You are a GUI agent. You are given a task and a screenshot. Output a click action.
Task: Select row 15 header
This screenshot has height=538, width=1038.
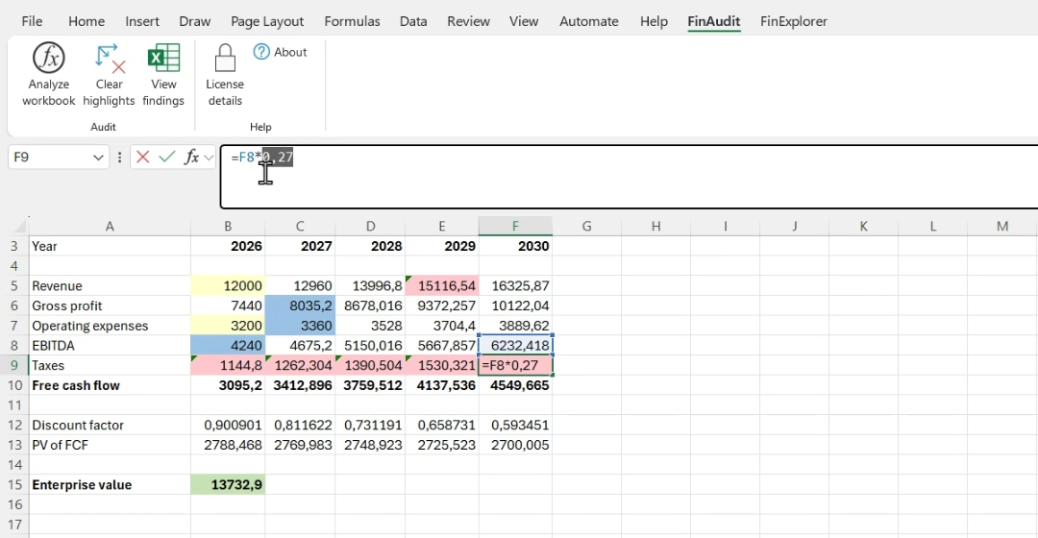[14, 484]
